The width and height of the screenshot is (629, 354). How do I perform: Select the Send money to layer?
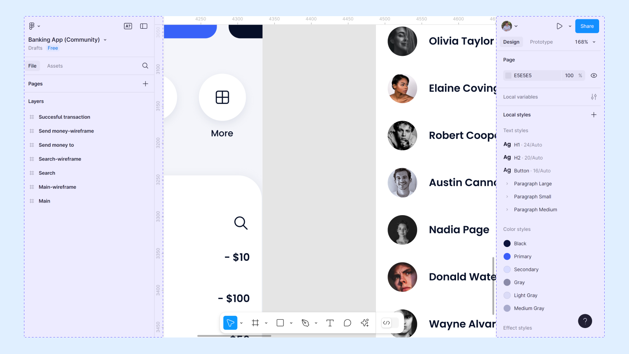pos(56,145)
